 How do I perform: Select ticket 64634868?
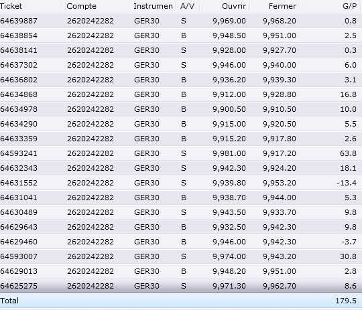coord(19,94)
